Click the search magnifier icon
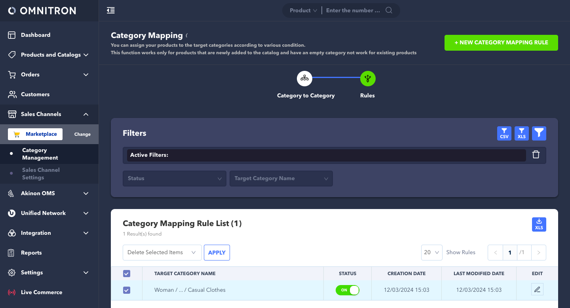The image size is (570, 308). click(x=389, y=11)
